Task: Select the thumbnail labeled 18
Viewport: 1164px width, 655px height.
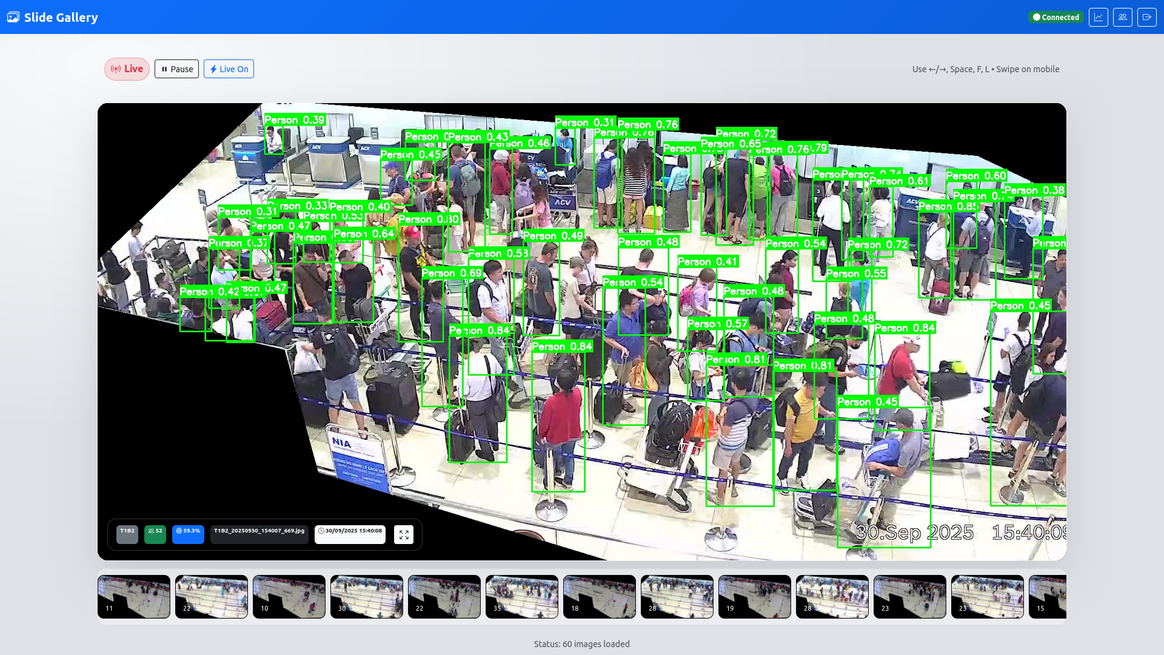Action: click(600, 597)
